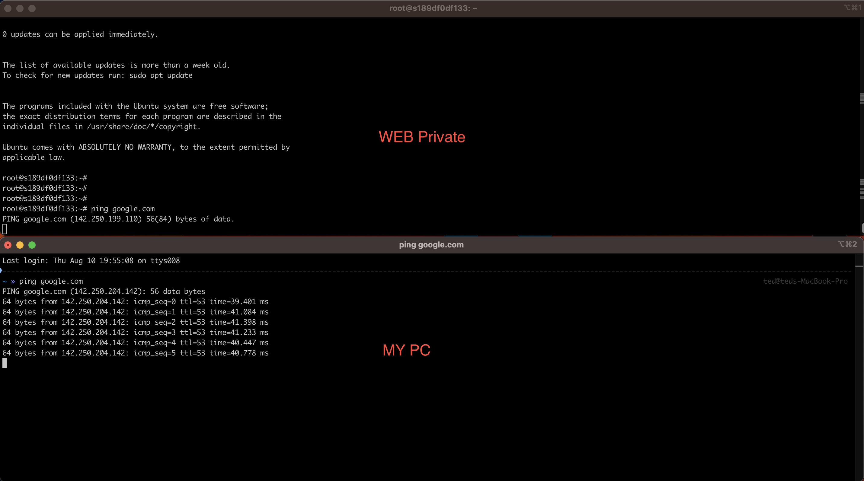Close the ping google.com terminal window

[x=8, y=245]
